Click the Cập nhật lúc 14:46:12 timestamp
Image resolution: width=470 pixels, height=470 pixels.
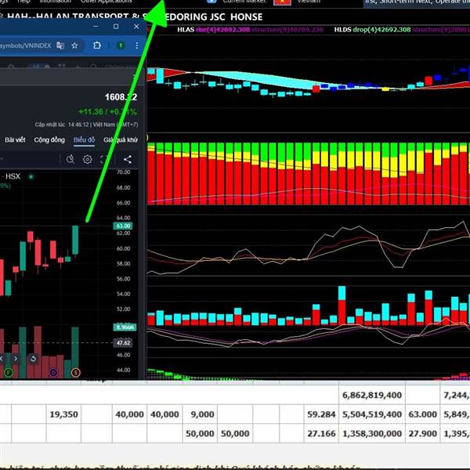86,125
